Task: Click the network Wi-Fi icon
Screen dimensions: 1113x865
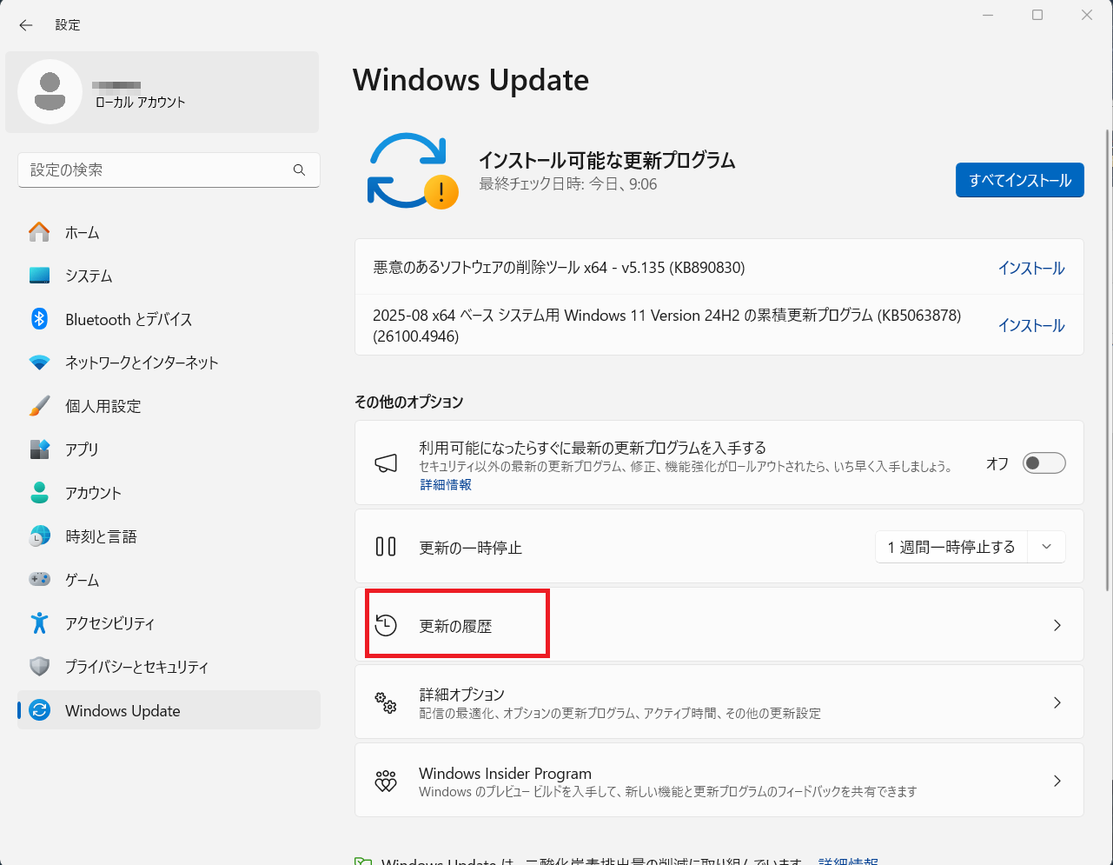Action: 39,363
